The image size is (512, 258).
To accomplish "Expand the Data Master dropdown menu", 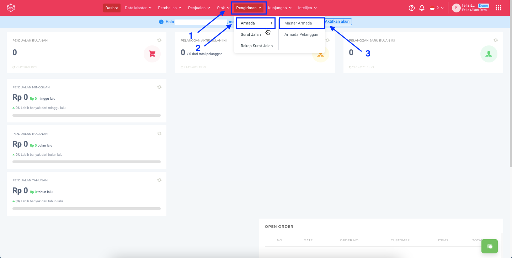I will tap(138, 8).
